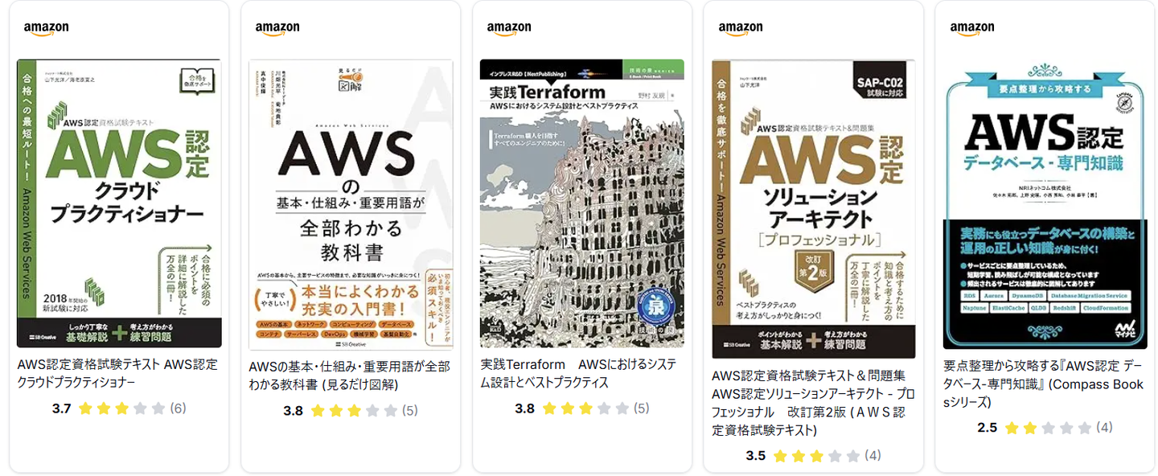Click the amazon logo above データベース book
Viewport: 1158px width, 476px height.
click(x=972, y=28)
